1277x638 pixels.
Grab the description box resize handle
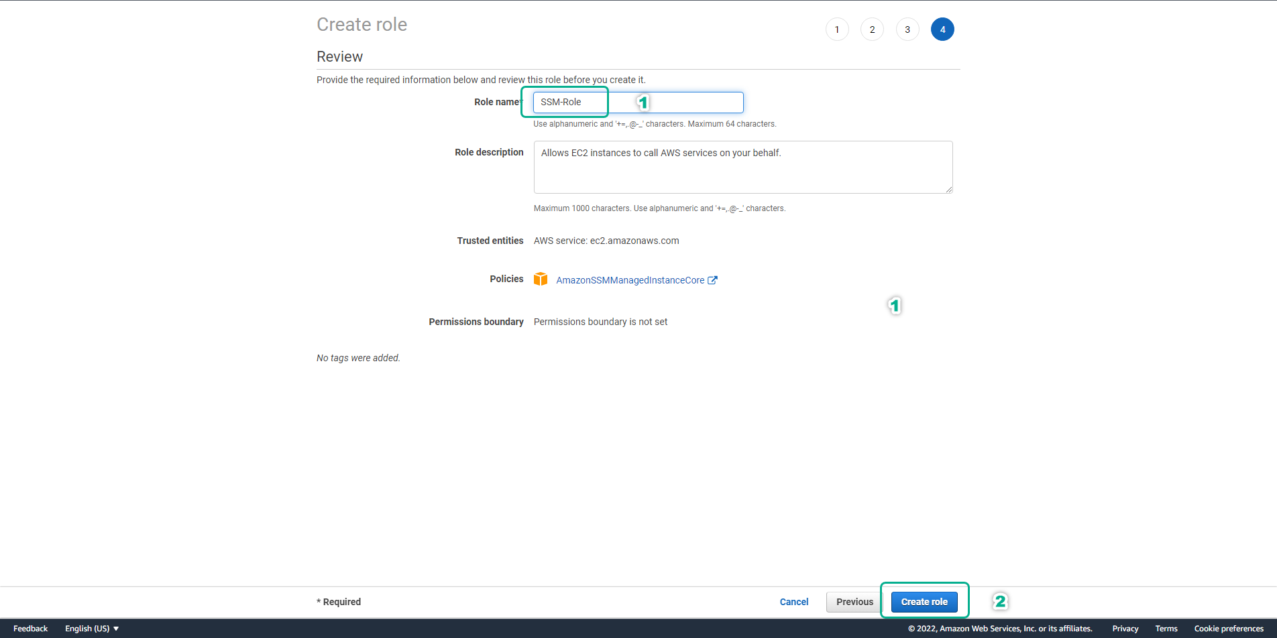949,190
